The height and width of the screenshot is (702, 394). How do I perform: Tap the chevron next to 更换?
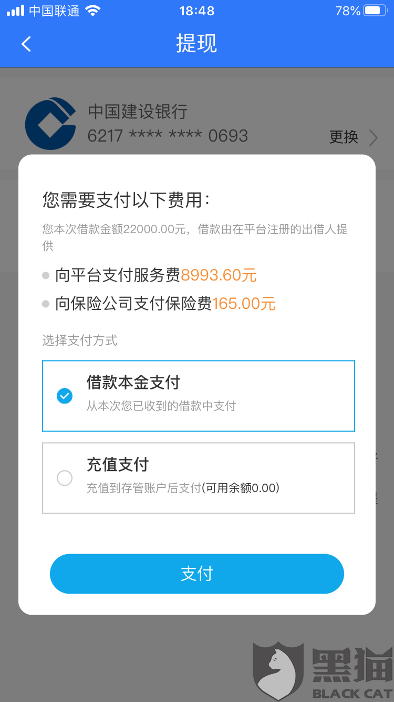pos(374,138)
